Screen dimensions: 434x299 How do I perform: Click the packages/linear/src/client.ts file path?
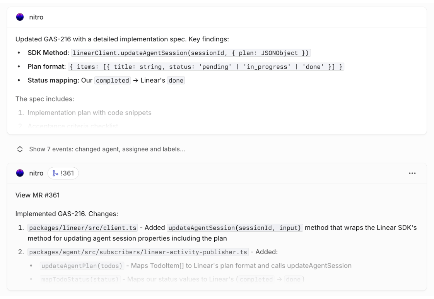tap(83, 228)
